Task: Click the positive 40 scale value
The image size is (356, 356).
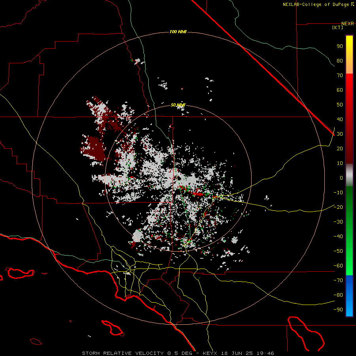Action: 340,119
